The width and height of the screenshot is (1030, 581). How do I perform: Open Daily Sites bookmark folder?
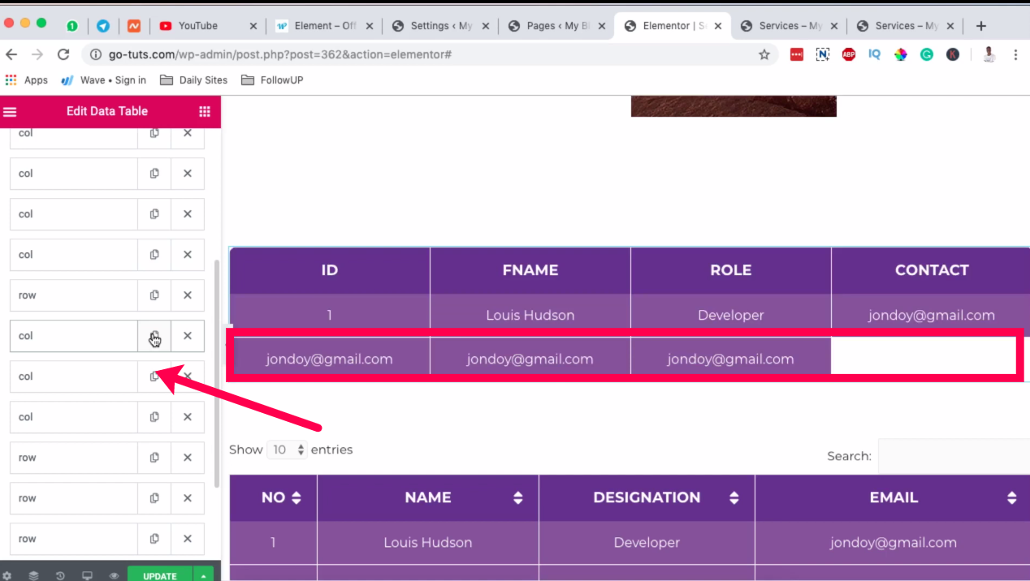(193, 80)
